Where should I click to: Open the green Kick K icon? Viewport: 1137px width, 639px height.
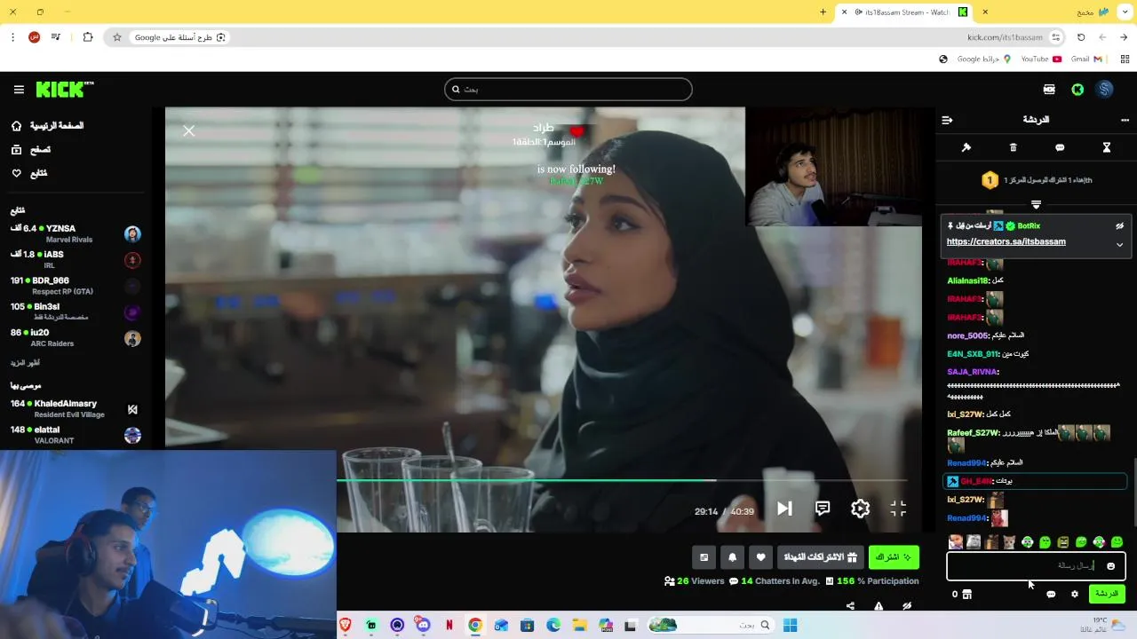(x=1077, y=90)
